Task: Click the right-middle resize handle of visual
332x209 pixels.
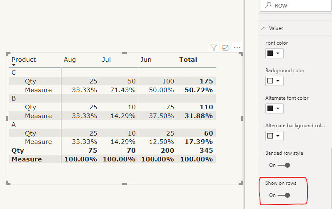Action: click(242, 118)
